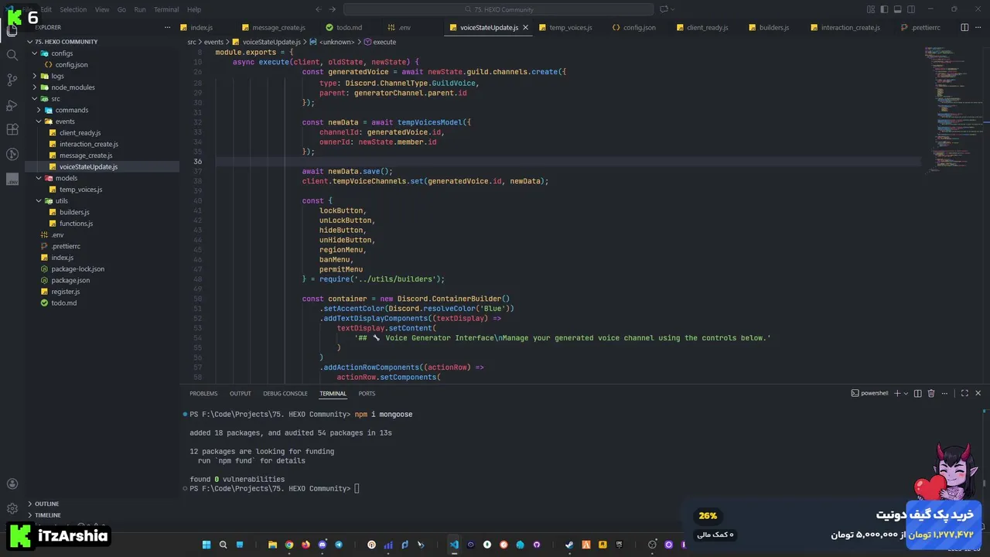
Task: Open Steam from taskbar
Action: 569,545
